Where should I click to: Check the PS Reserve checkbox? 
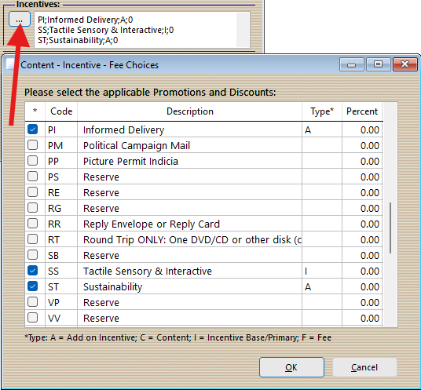[32, 177]
